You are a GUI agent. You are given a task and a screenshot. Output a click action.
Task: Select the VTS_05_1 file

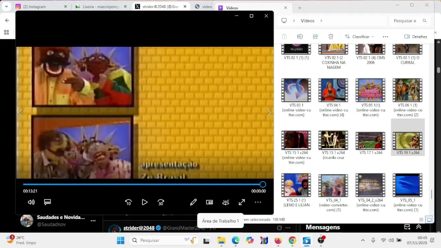tap(408, 193)
